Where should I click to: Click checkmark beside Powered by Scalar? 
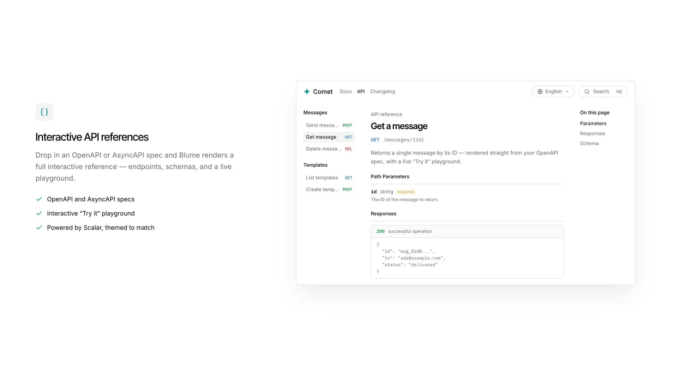[39, 227]
